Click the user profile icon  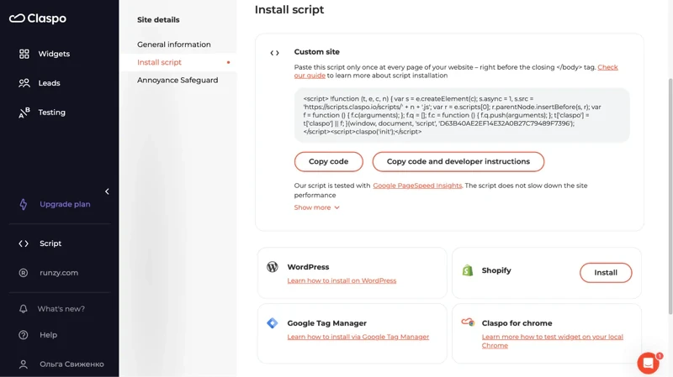click(x=24, y=364)
